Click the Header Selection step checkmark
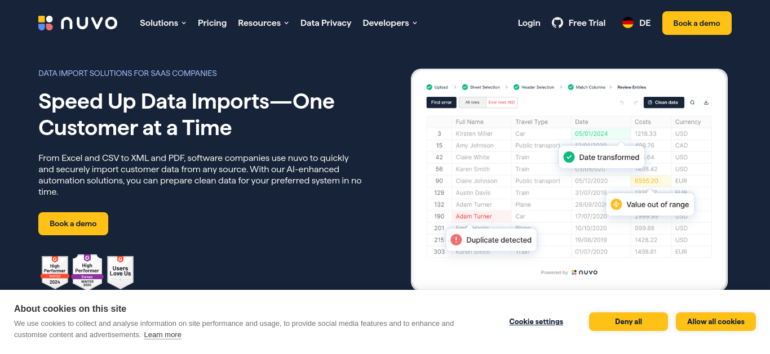Screen dimensions: 770x354 point(516,87)
